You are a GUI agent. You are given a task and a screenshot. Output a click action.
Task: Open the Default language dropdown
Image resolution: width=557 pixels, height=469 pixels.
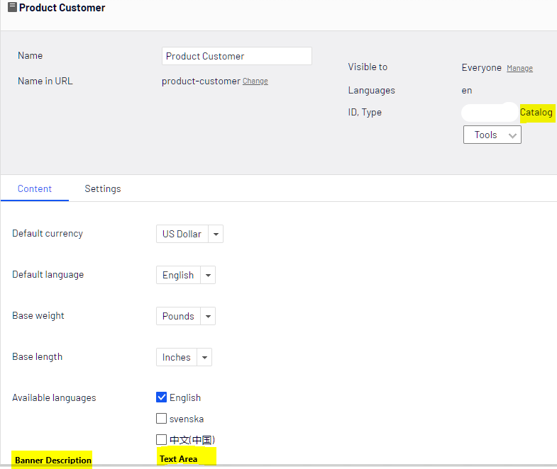pyautogui.click(x=185, y=275)
